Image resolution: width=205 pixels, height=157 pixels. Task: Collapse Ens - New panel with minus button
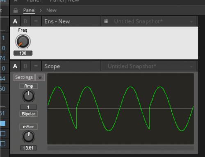click(36, 21)
